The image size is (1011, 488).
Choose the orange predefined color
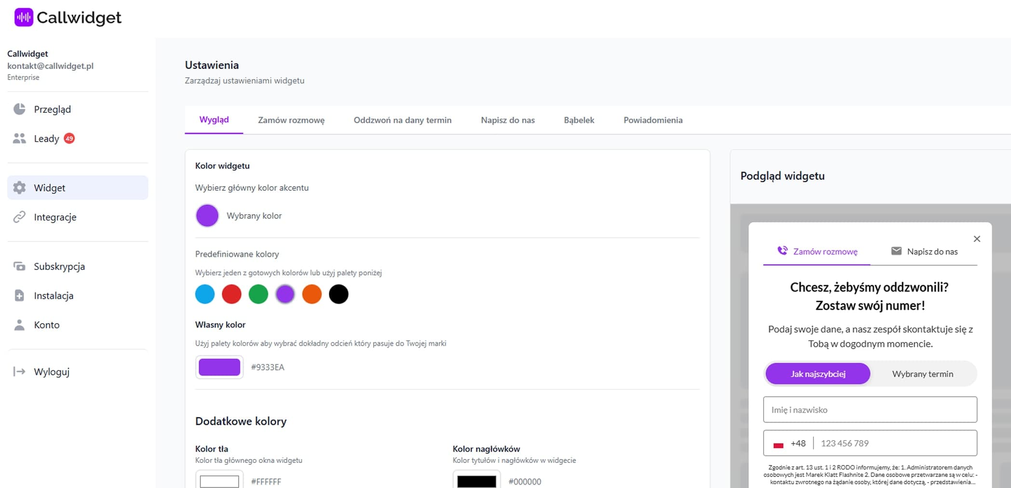pos(312,294)
